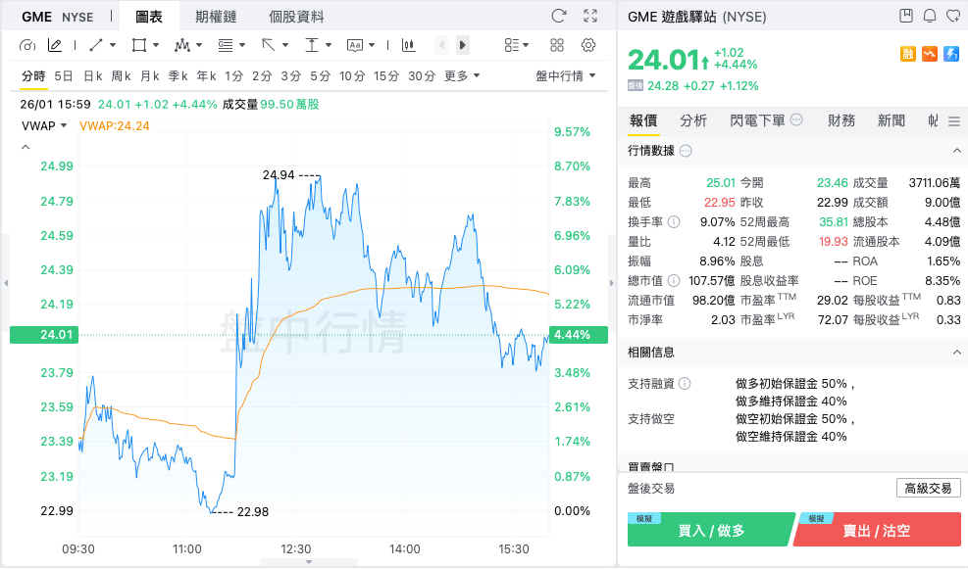Screen dimensions: 968x569
Task: Click the next arrow in drawing toolbar
Action: (x=462, y=45)
